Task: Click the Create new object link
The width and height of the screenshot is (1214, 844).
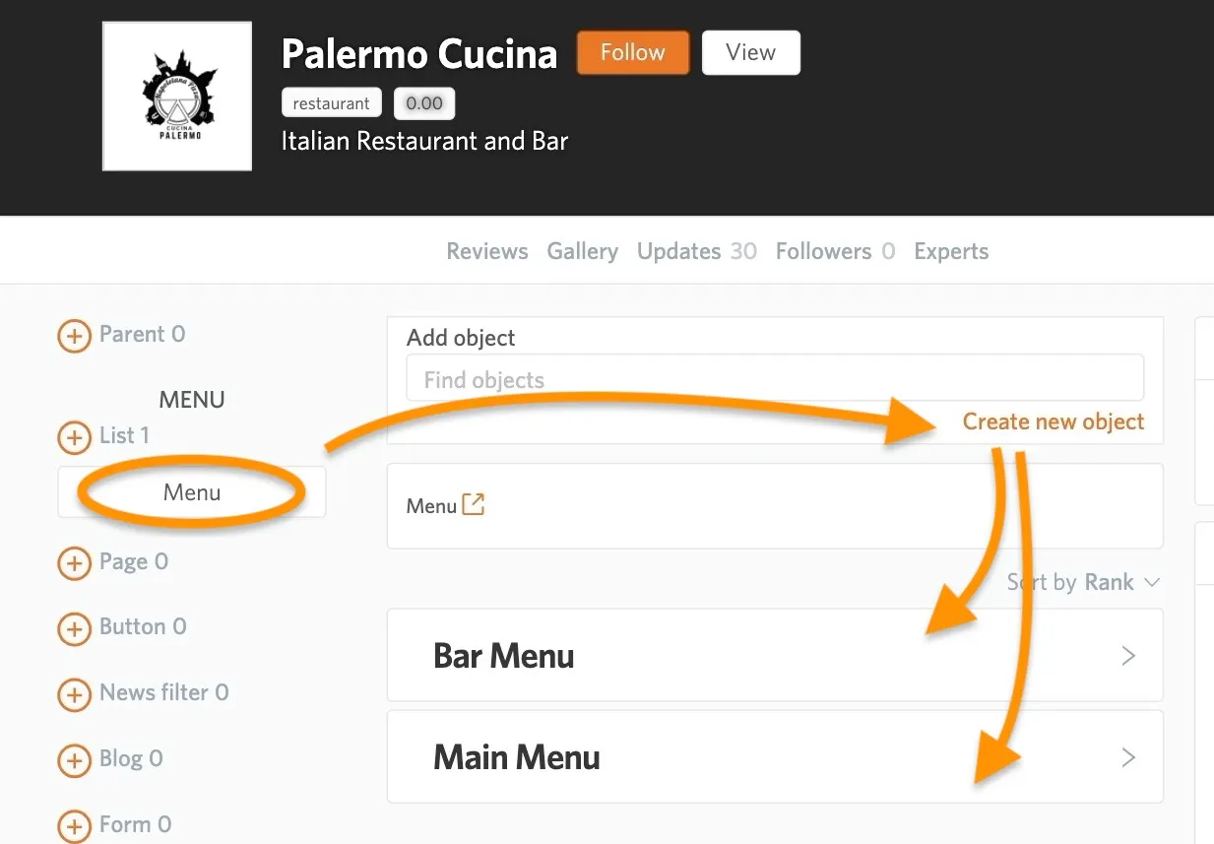Action: 1054,422
